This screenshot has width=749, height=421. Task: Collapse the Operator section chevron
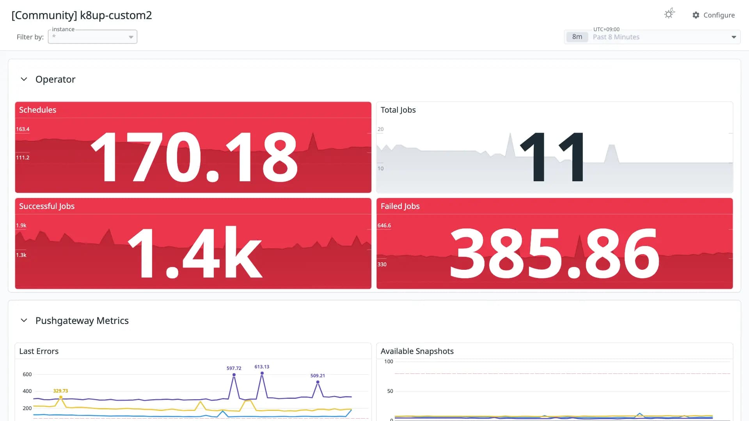(x=24, y=79)
